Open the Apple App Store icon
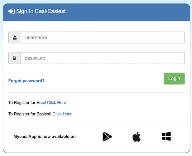Screen dimensions: 192x156 coord(137,137)
